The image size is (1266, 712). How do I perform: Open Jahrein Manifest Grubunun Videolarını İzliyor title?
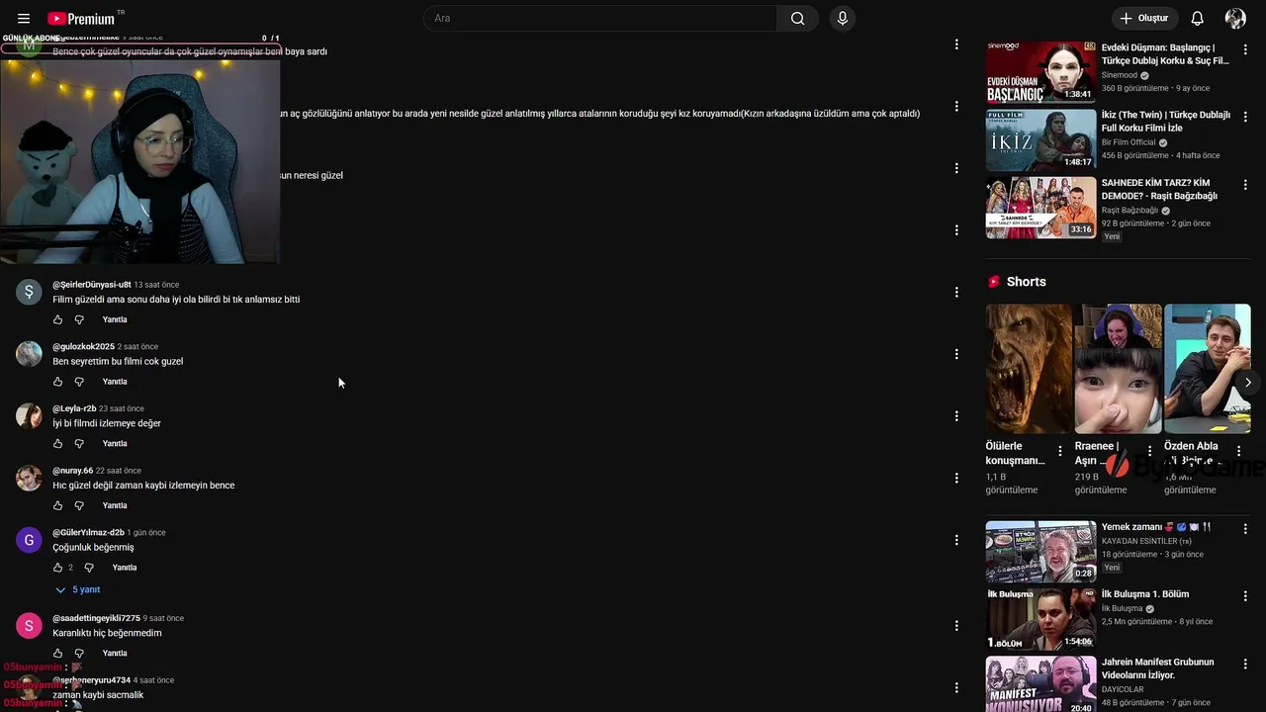pos(1157,668)
